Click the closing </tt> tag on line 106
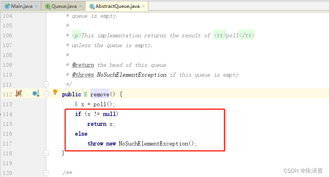This screenshot has height=177, width=329. [246, 35]
